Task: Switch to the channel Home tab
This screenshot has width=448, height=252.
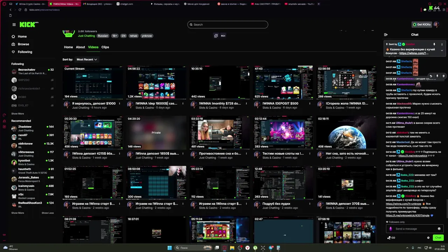Action: [68, 47]
